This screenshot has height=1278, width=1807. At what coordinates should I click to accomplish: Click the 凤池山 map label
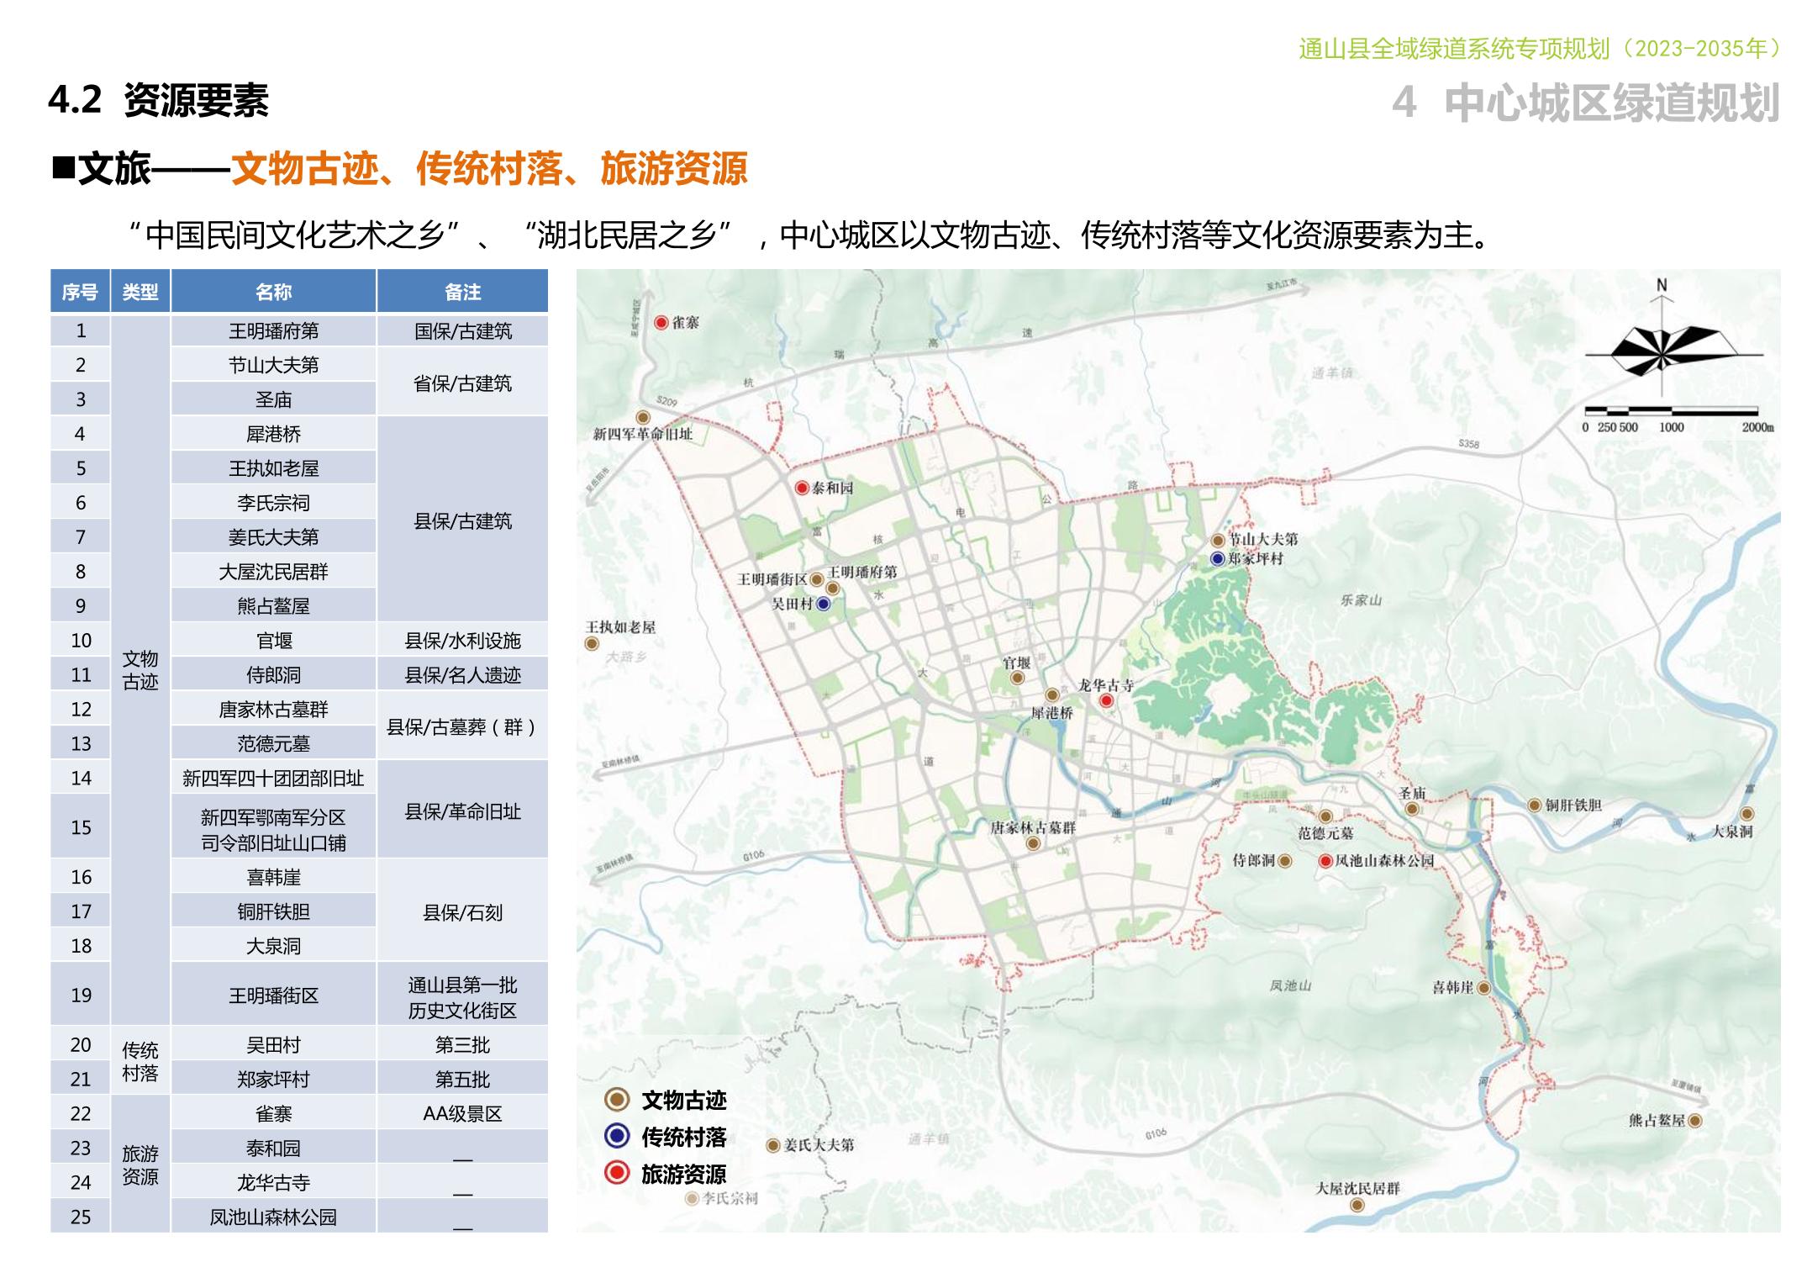pyautogui.click(x=1290, y=985)
